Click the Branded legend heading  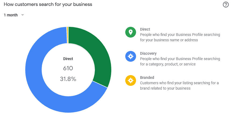147,78
